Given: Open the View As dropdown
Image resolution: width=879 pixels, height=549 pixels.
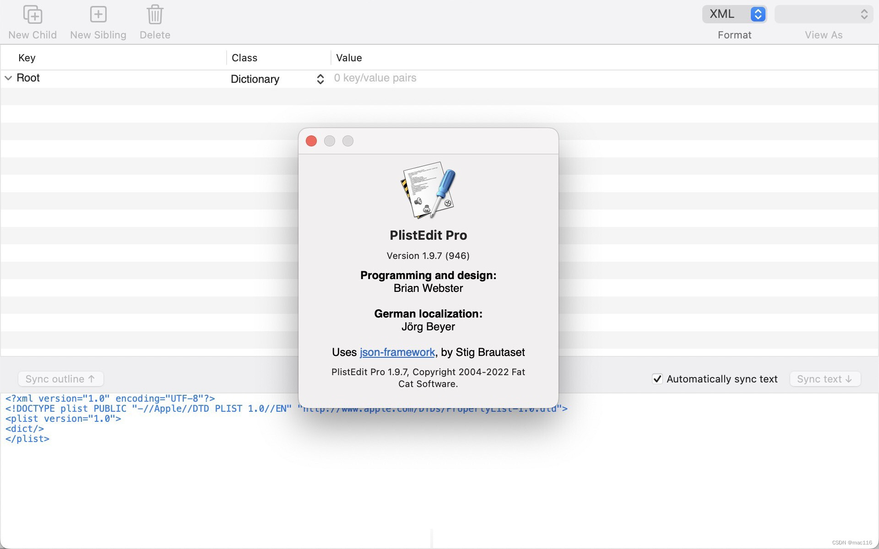Looking at the screenshot, I should 824,14.
